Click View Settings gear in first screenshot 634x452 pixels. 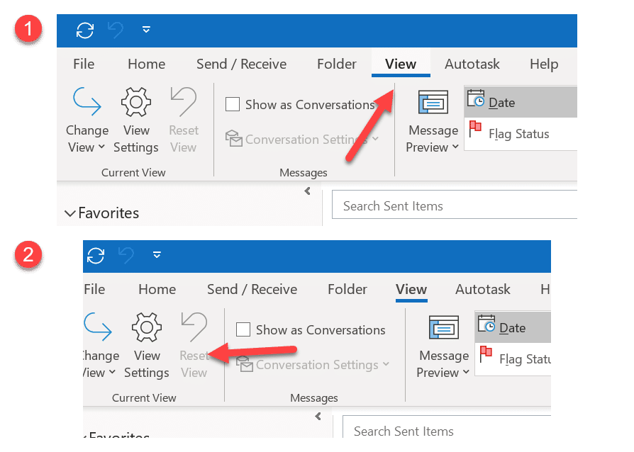click(x=136, y=120)
